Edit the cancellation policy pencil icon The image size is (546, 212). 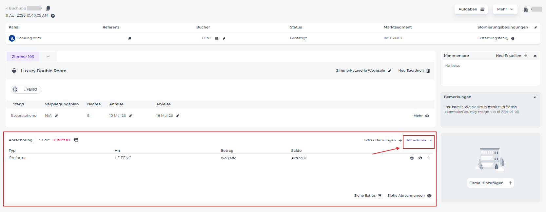(x=536, y=27)
